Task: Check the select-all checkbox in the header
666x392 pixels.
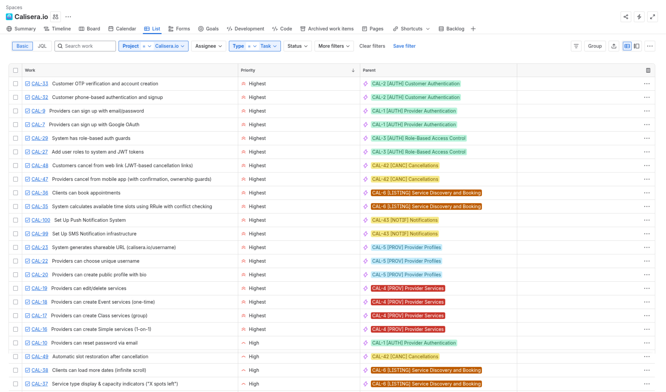Action: click(x=16, y=70)
